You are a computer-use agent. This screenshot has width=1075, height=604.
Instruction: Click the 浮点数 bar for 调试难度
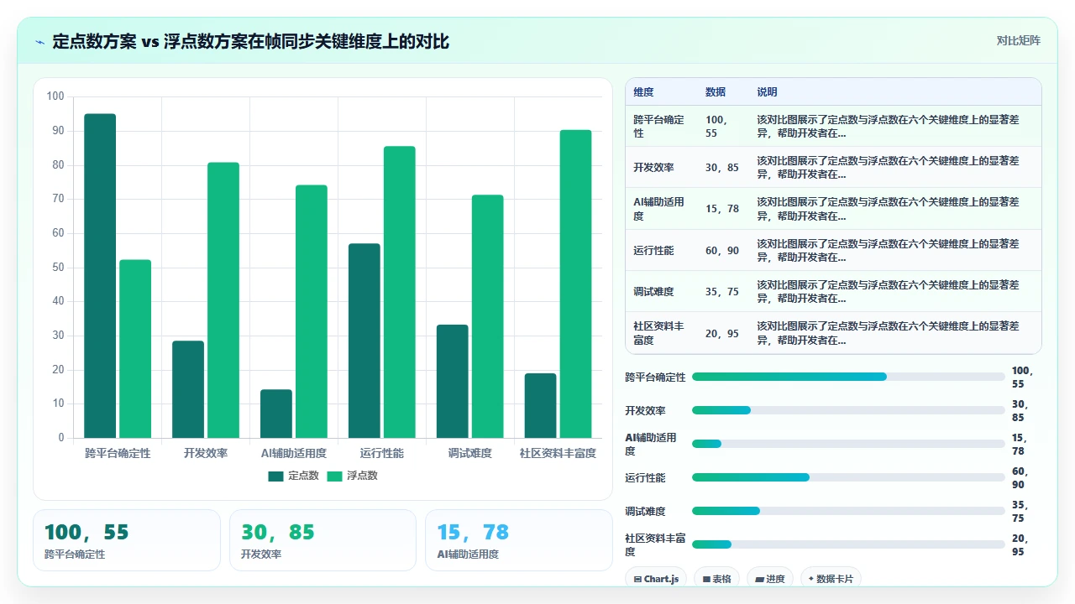tap(488, 316)
